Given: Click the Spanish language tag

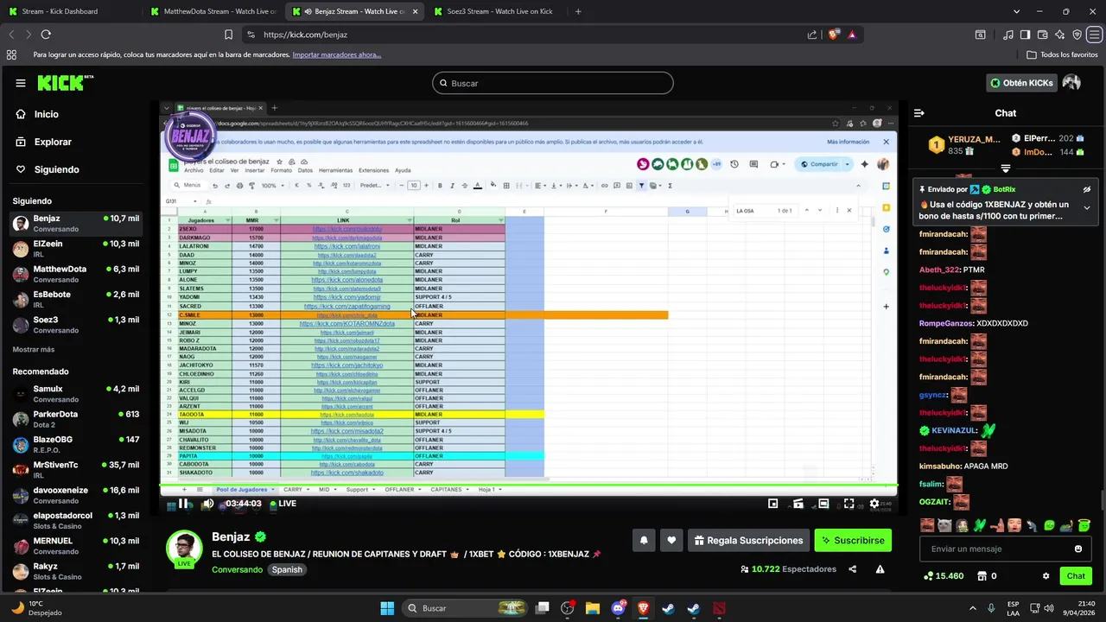Looking at the screenshot, I should pyautogui.click(x=288, y=569).
